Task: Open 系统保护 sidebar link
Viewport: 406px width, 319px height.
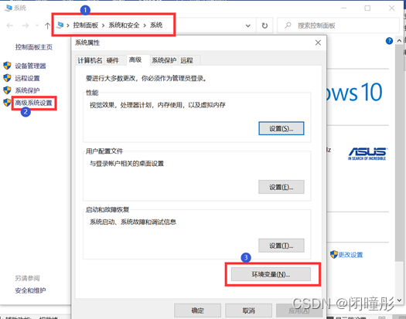Action: click(27, 90)
